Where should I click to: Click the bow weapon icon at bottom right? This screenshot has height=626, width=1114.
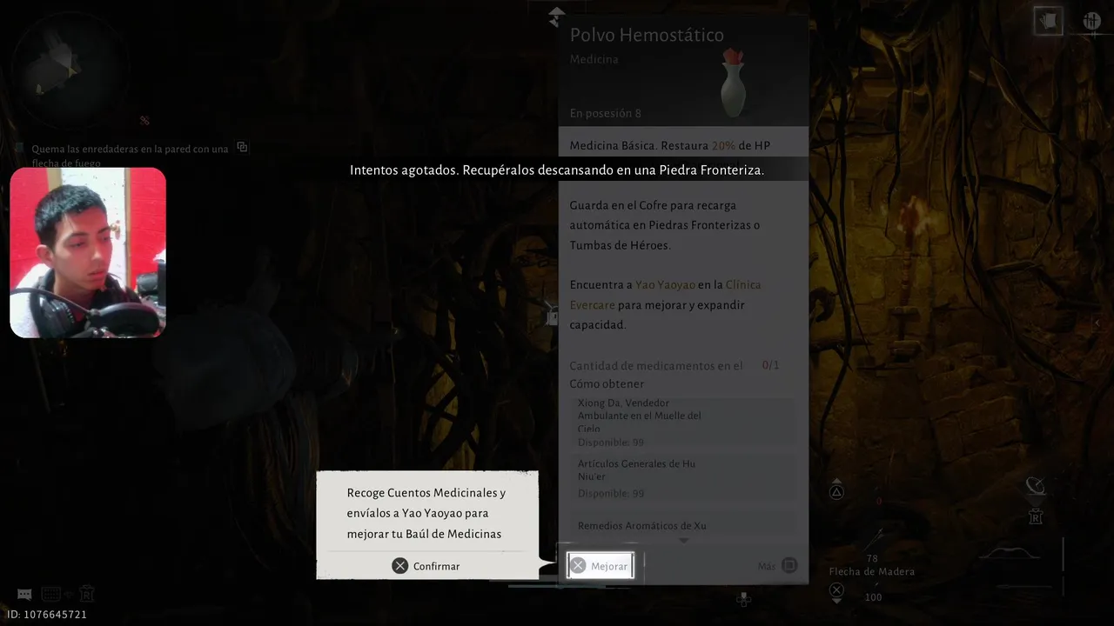(1010, 554)
